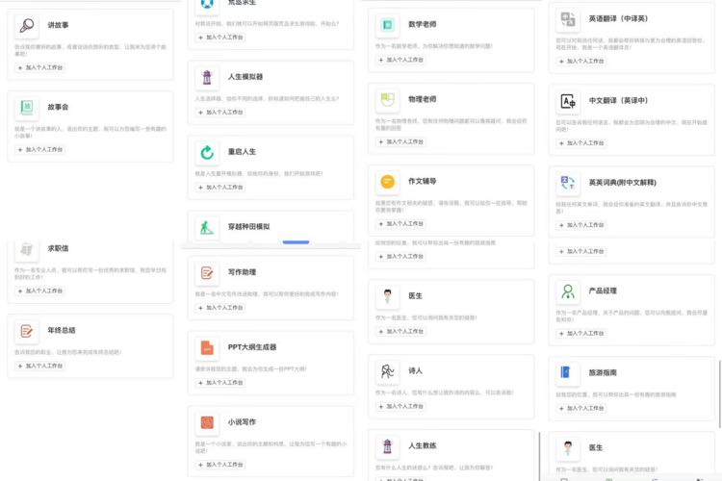Add 讲故事 via its 加入个人工作台 button
722x481 pixels.
click(40, 67)
